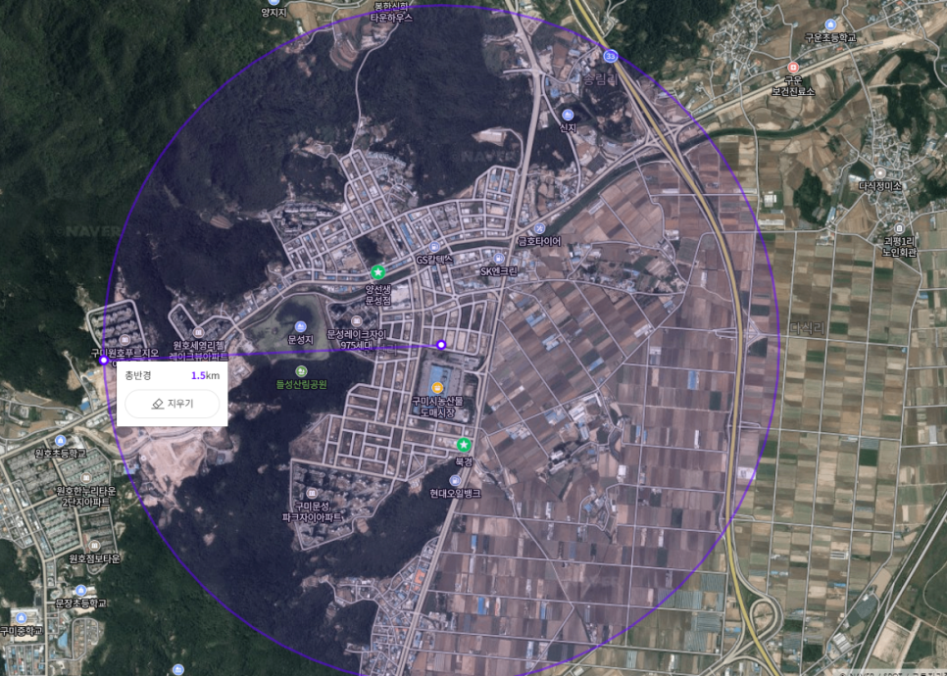Open the 원호세영리첼 레이크뷰아파트 icon
The height and width of the screenshot is (676, 947).
(198, 332)
